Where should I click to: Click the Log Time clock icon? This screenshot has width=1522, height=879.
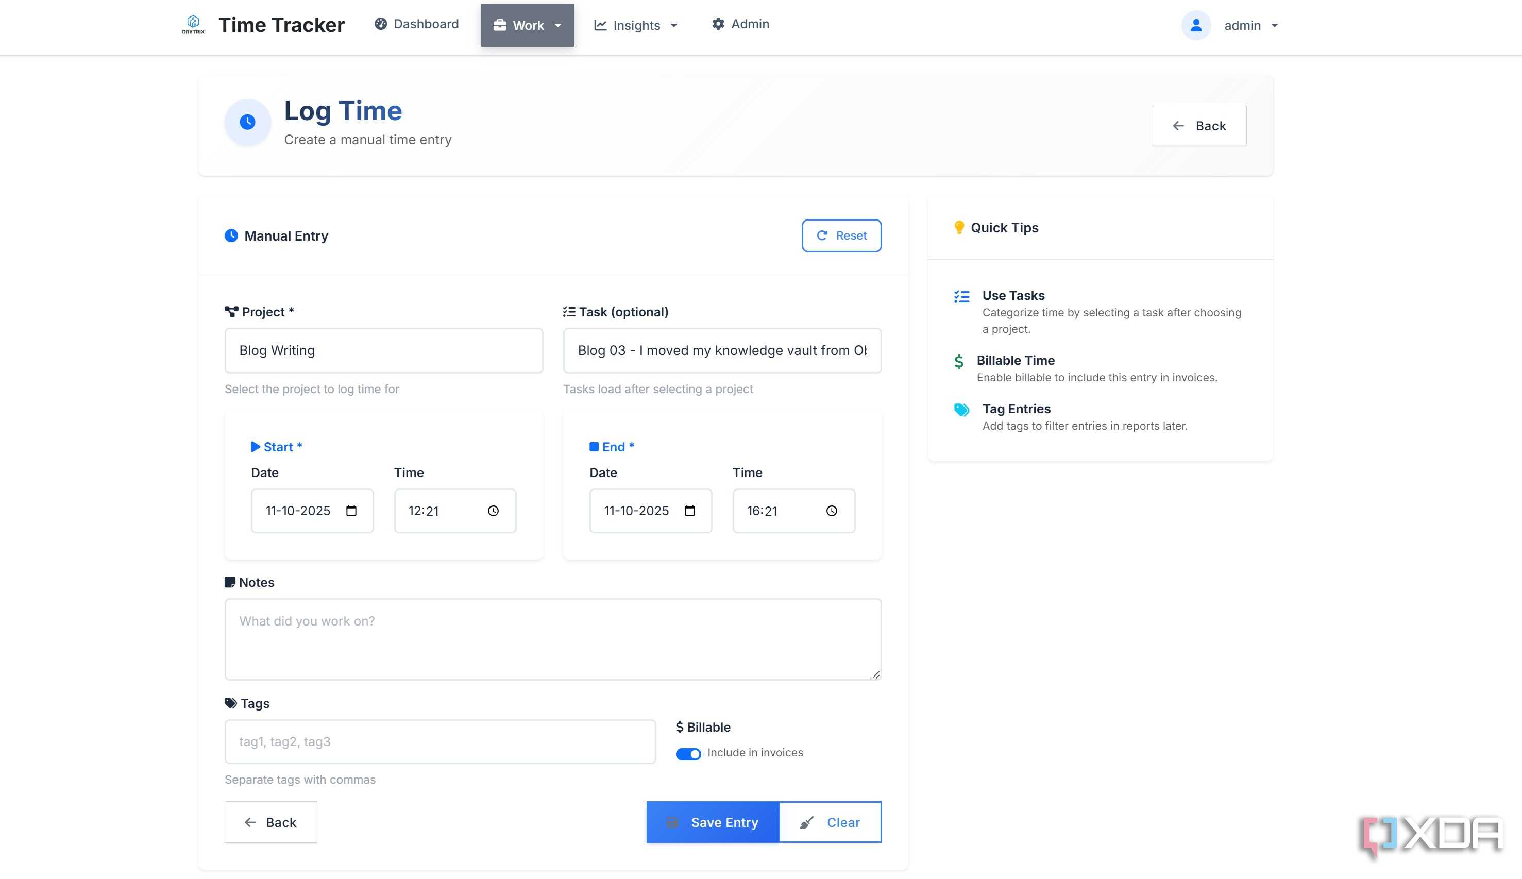(x=247, y=122)
